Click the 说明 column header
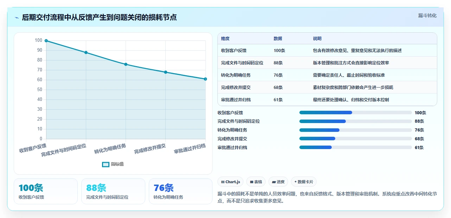 [x=317, y=39]
